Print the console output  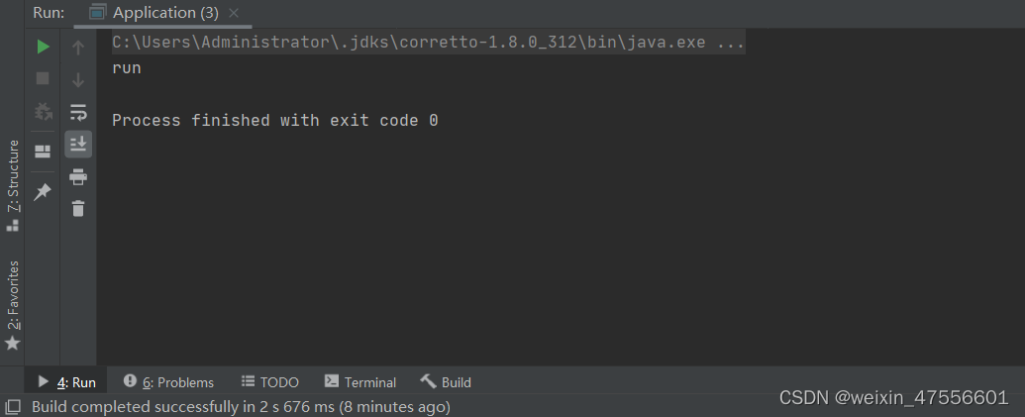pyautogui.click(x=78, y=177)
